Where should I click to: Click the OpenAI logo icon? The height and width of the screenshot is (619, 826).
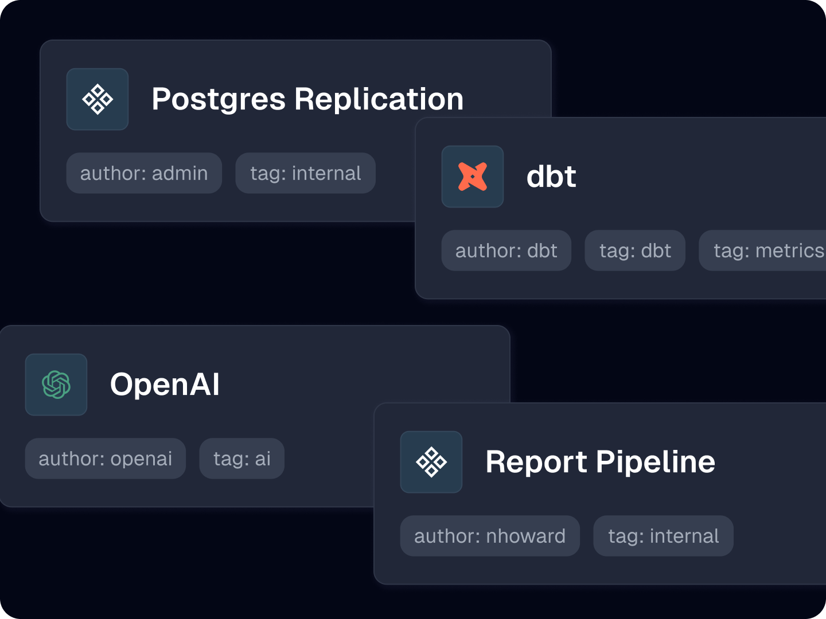[56, 385]
